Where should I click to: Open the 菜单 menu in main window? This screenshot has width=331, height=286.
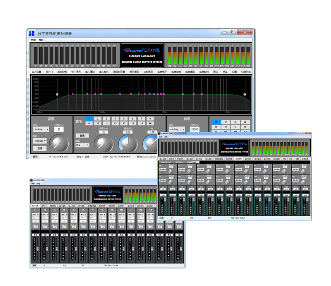[x=33, y=40]
